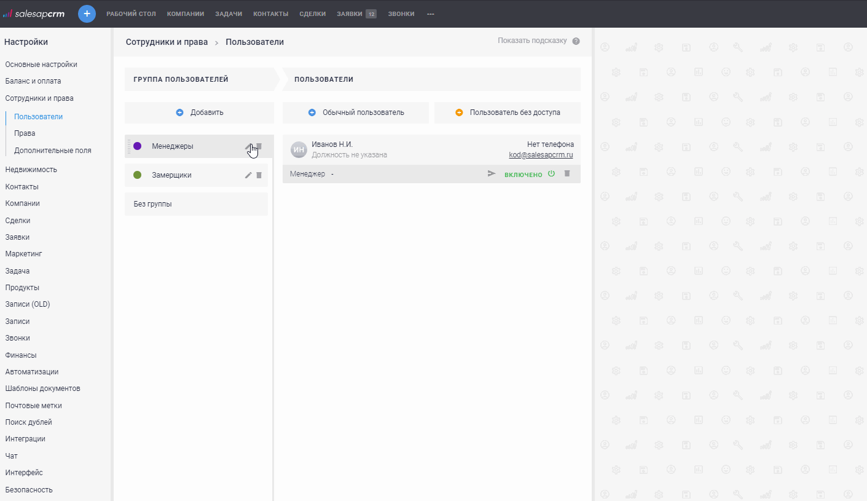Open the more menu with three dots
This screenshot has height=501, width=867.
[430, 14]
